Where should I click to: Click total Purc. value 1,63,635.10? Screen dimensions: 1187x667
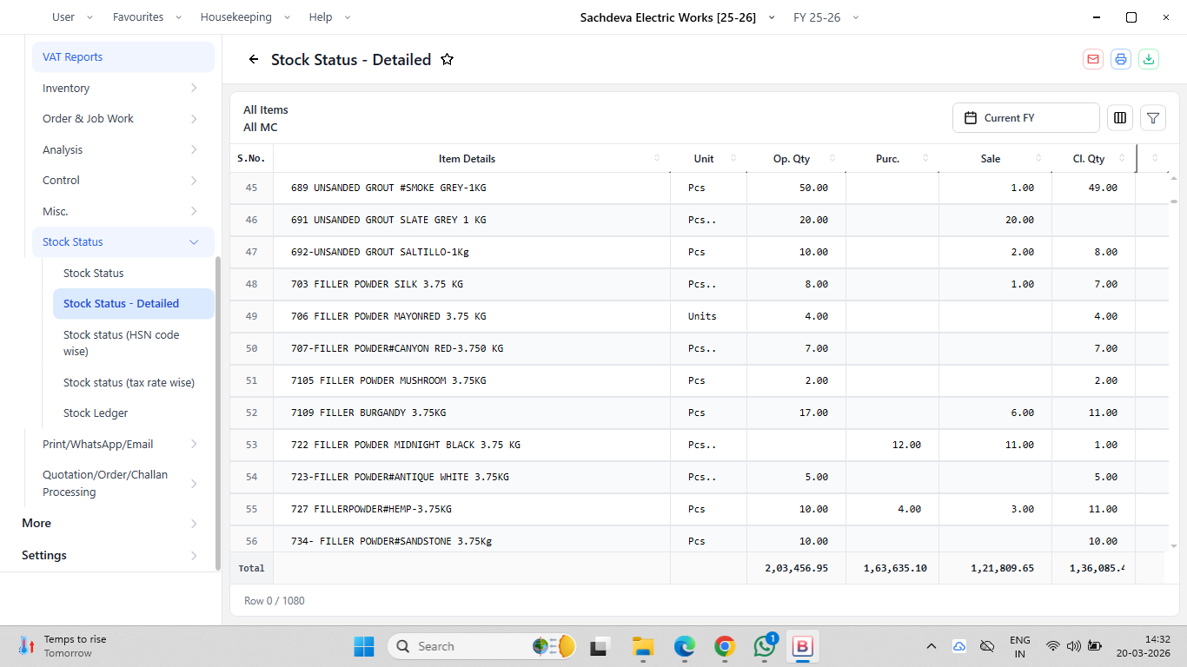coord(895,568)
